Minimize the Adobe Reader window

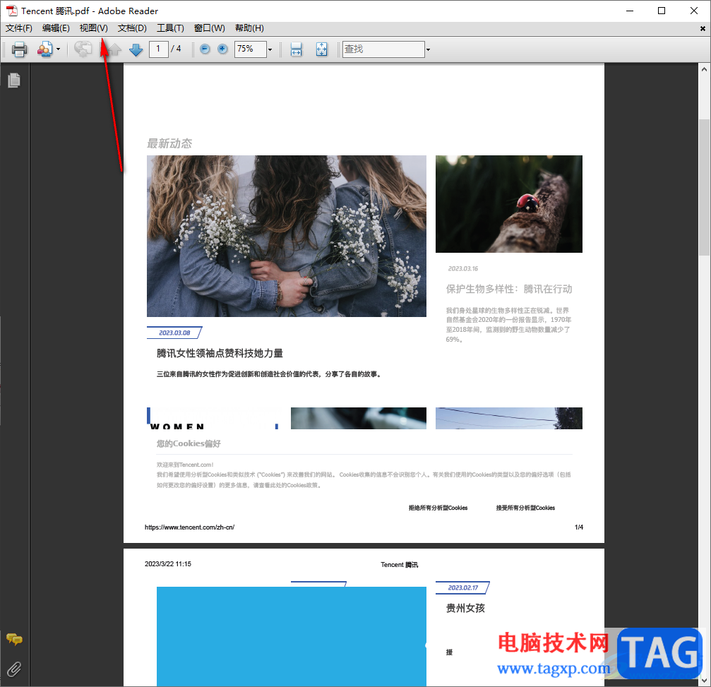point(629,11)
